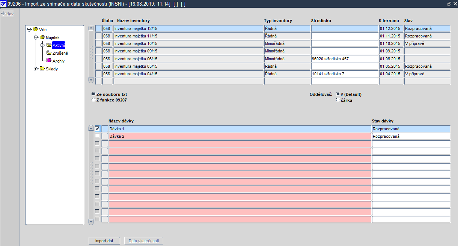Viewport: 458px width, 246px height.
Task: Expand the Sklady tree node
Action: 36,69
